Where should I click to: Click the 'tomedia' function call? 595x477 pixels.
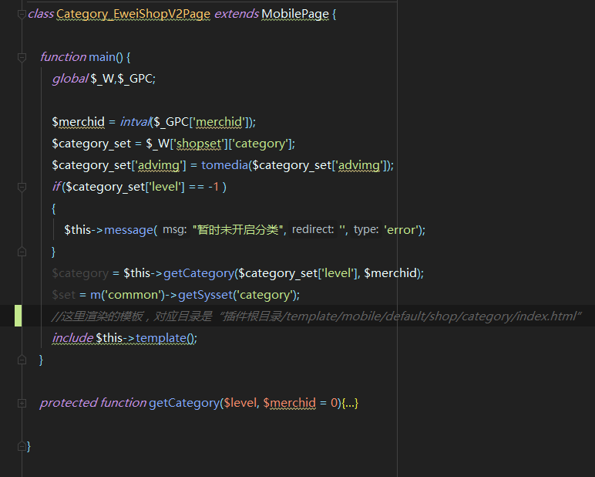(x=224, y=165)
